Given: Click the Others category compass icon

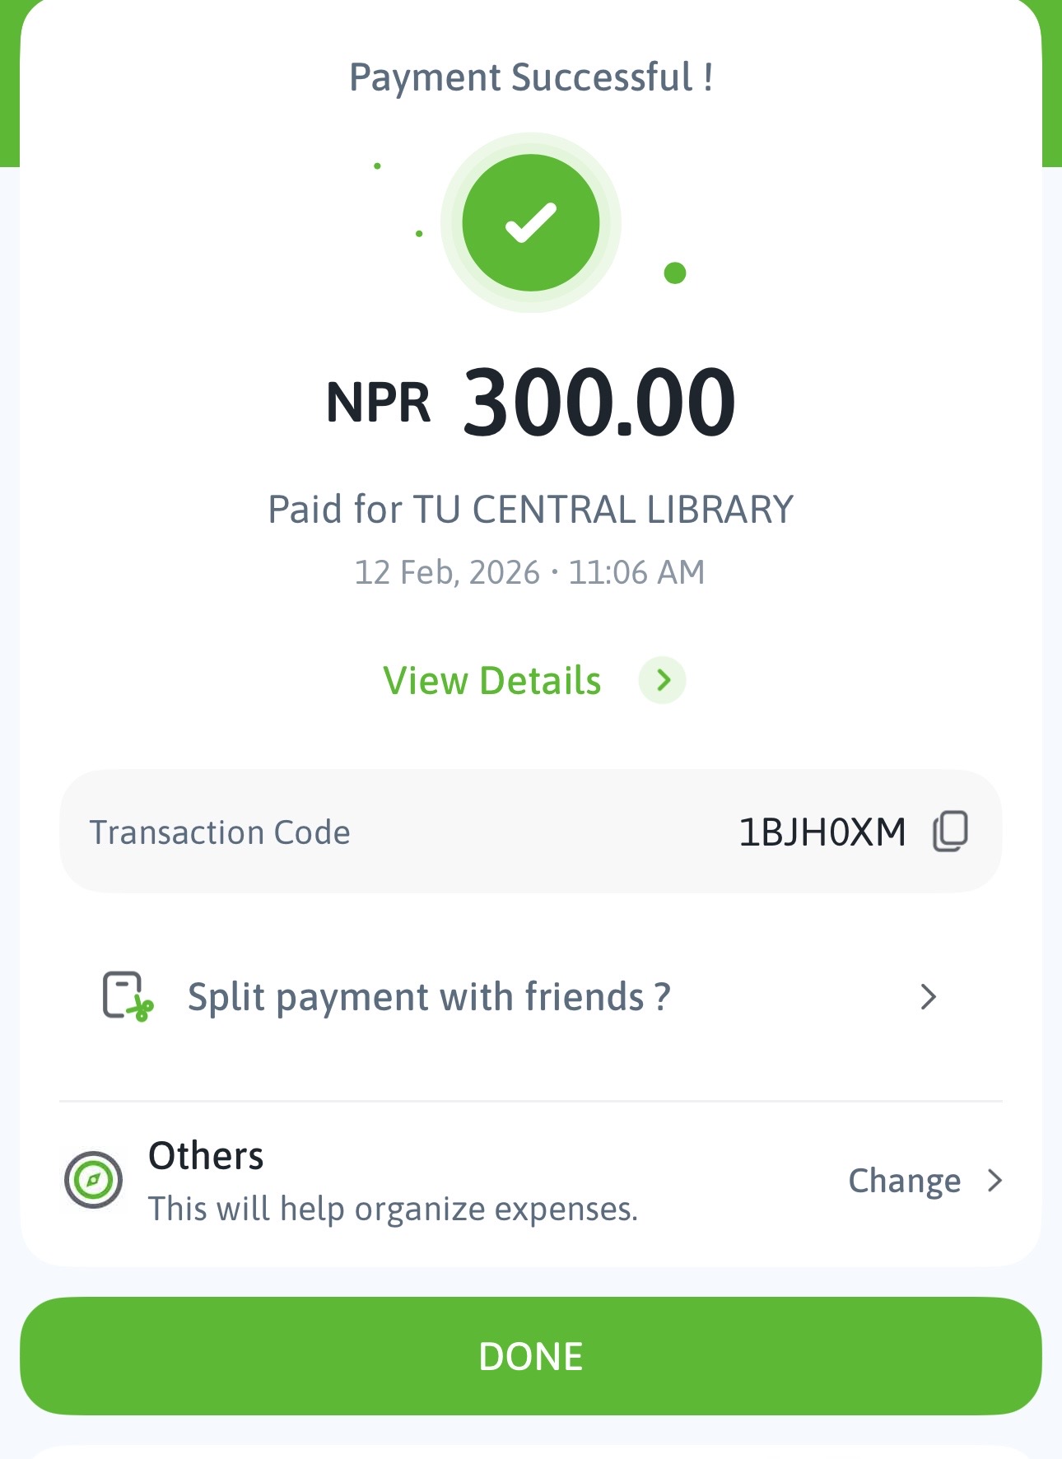Looking at the screenshot, I should pos(93,1180).
